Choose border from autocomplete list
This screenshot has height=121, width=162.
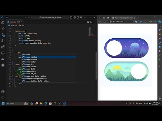pyautogui.click(x=49, y=54)
